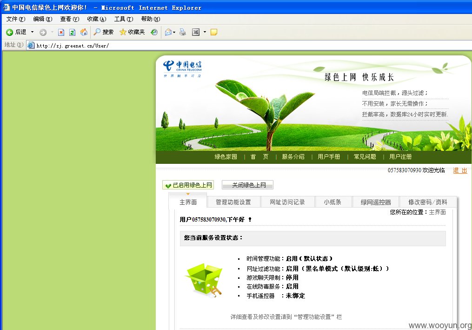Click the page icon in address bar
Viewport: 472px width, 330px height.
tap(31, 46)
